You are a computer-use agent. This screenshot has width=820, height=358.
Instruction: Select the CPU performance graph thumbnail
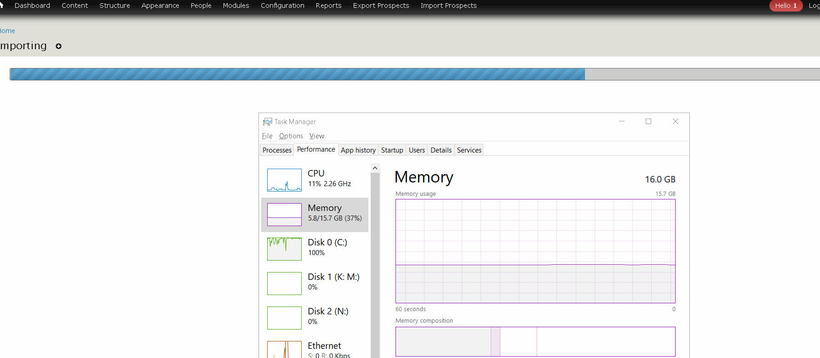[x=284, y=180]
